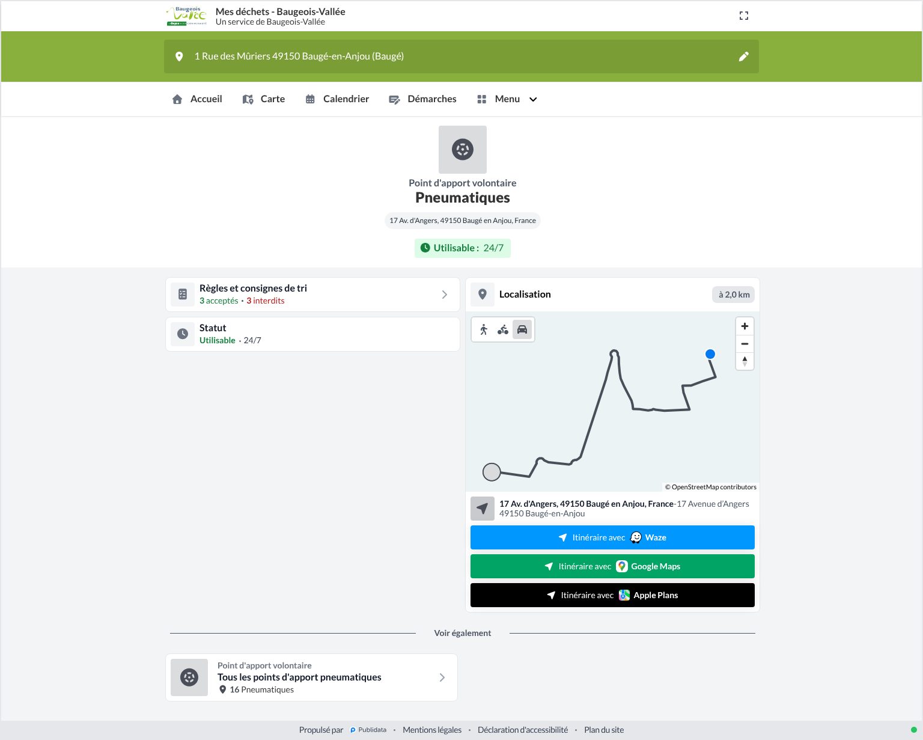Click the Publidata logo in footer

point(368,730)
